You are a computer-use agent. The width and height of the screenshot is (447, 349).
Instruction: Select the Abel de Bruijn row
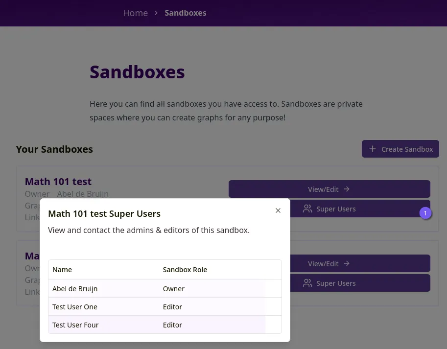pyautogui.click(x=165, y=289)
